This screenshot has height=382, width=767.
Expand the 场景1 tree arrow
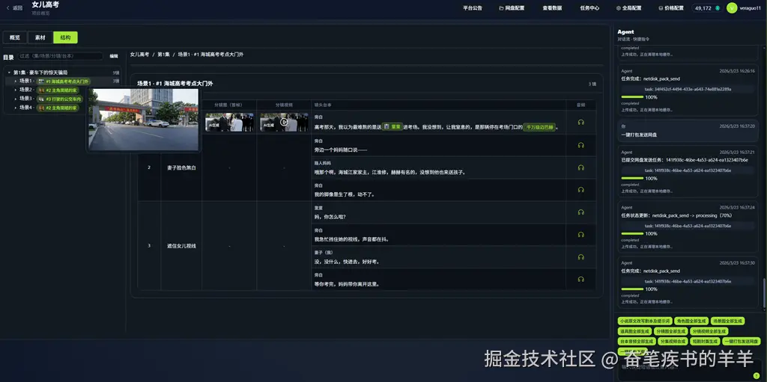pos(16,81)
